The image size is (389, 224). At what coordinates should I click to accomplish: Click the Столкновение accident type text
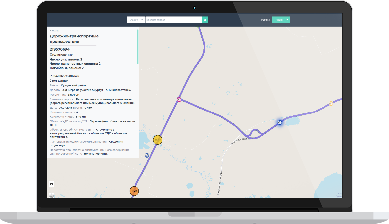coord(61,54)
